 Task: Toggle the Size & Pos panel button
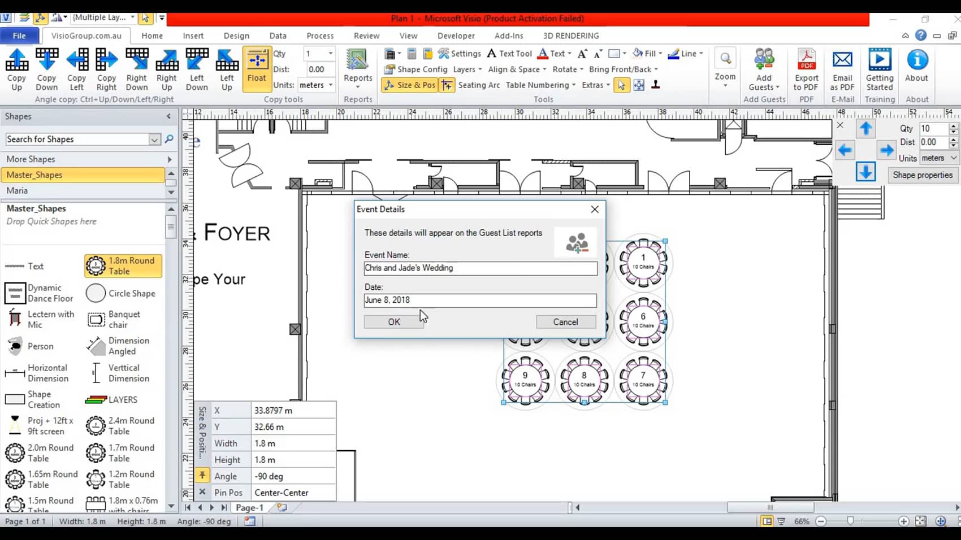coord(409,85)
